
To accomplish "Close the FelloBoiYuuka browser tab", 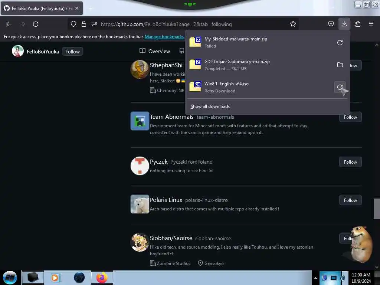I will [x=77, y=8].
